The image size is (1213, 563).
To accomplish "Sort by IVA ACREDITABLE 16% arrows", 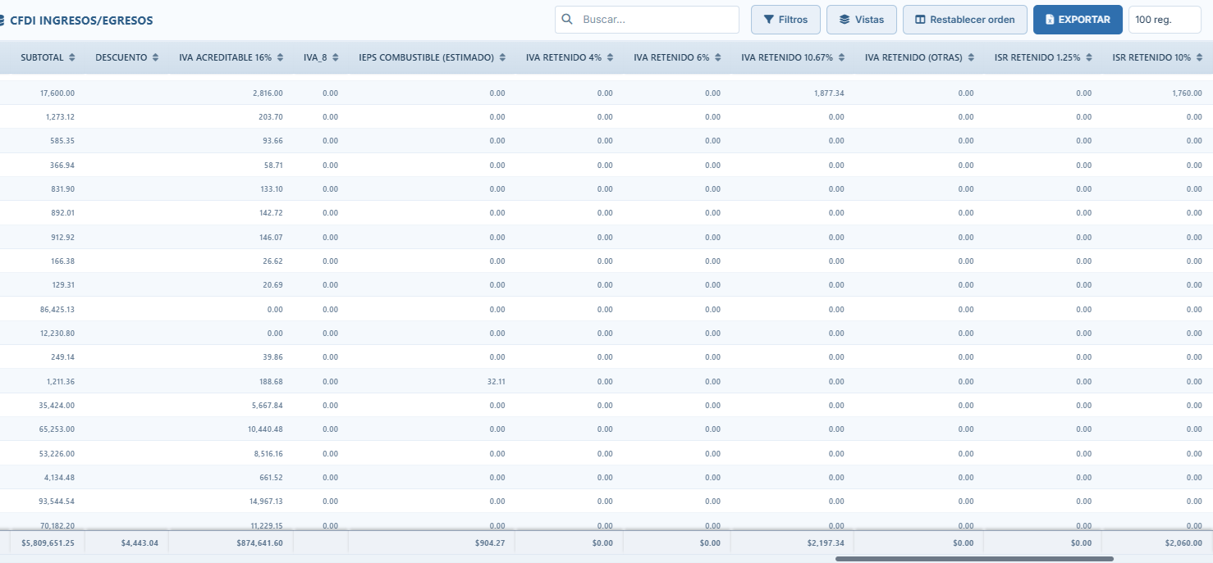I will tap(280, 57).
